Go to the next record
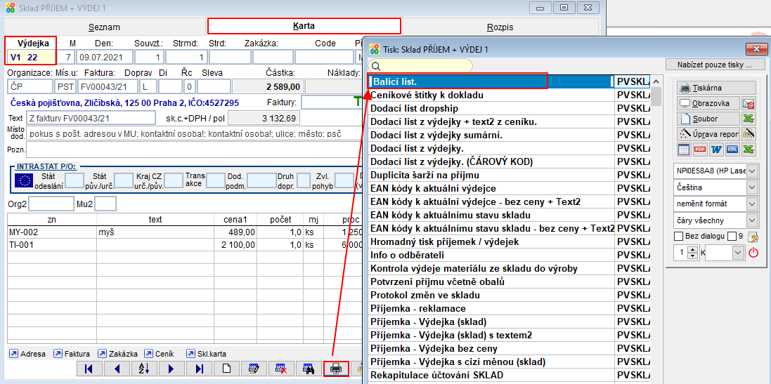771x384 pixels. coord(171,369)
